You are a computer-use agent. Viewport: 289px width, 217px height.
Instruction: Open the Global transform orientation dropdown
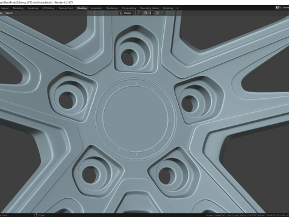point(127,13)
